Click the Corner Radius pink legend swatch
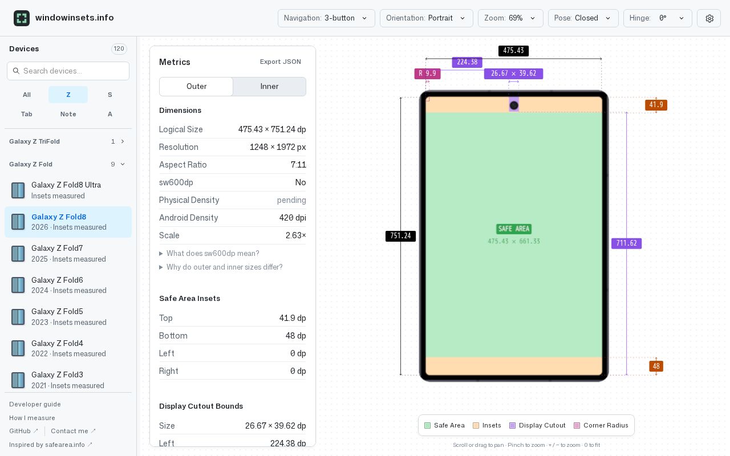 point(577,425)
